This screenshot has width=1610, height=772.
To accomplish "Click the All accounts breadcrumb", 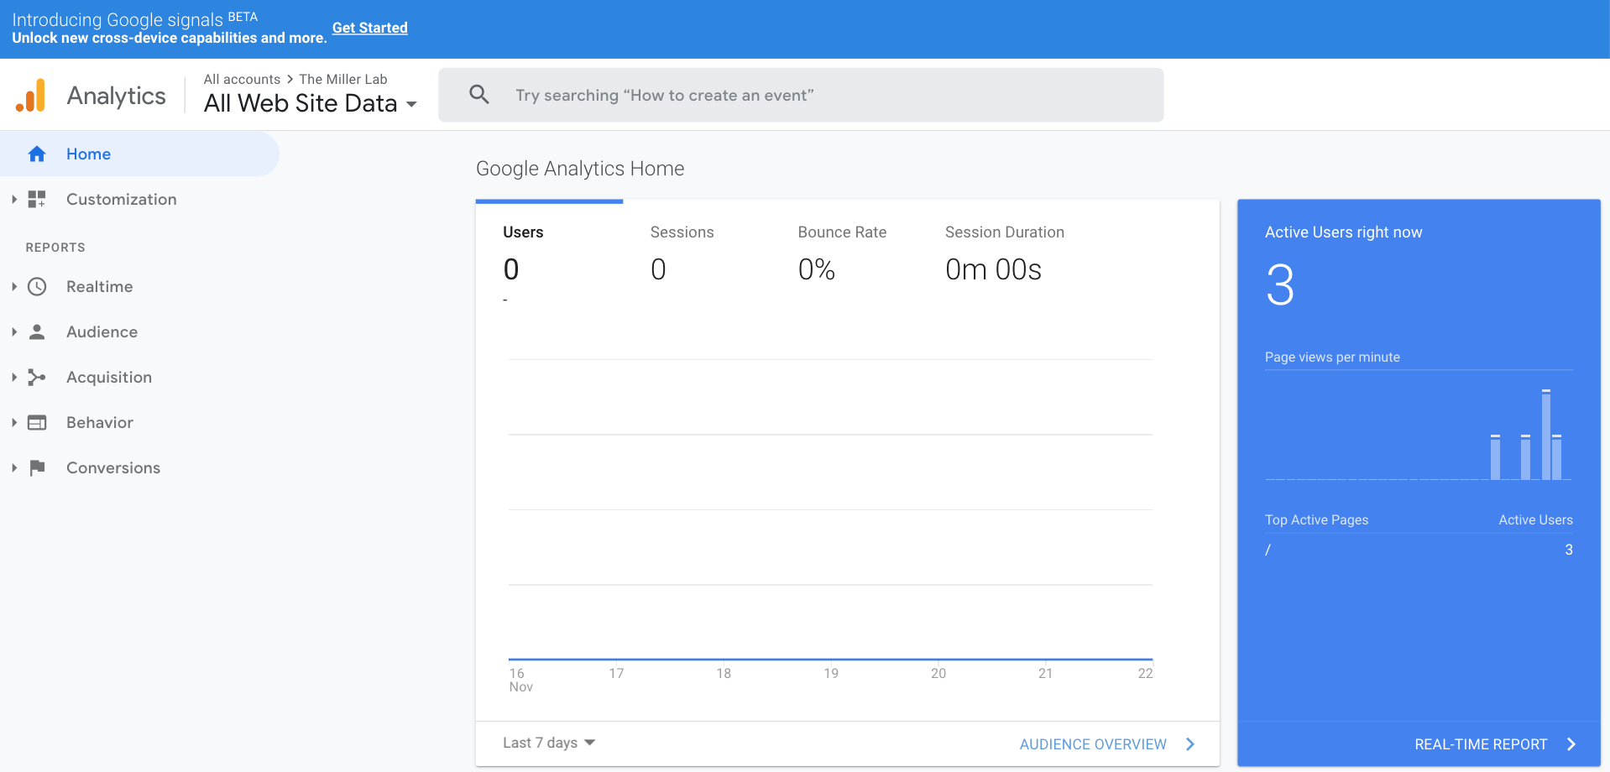I will [x=242, y=79].
